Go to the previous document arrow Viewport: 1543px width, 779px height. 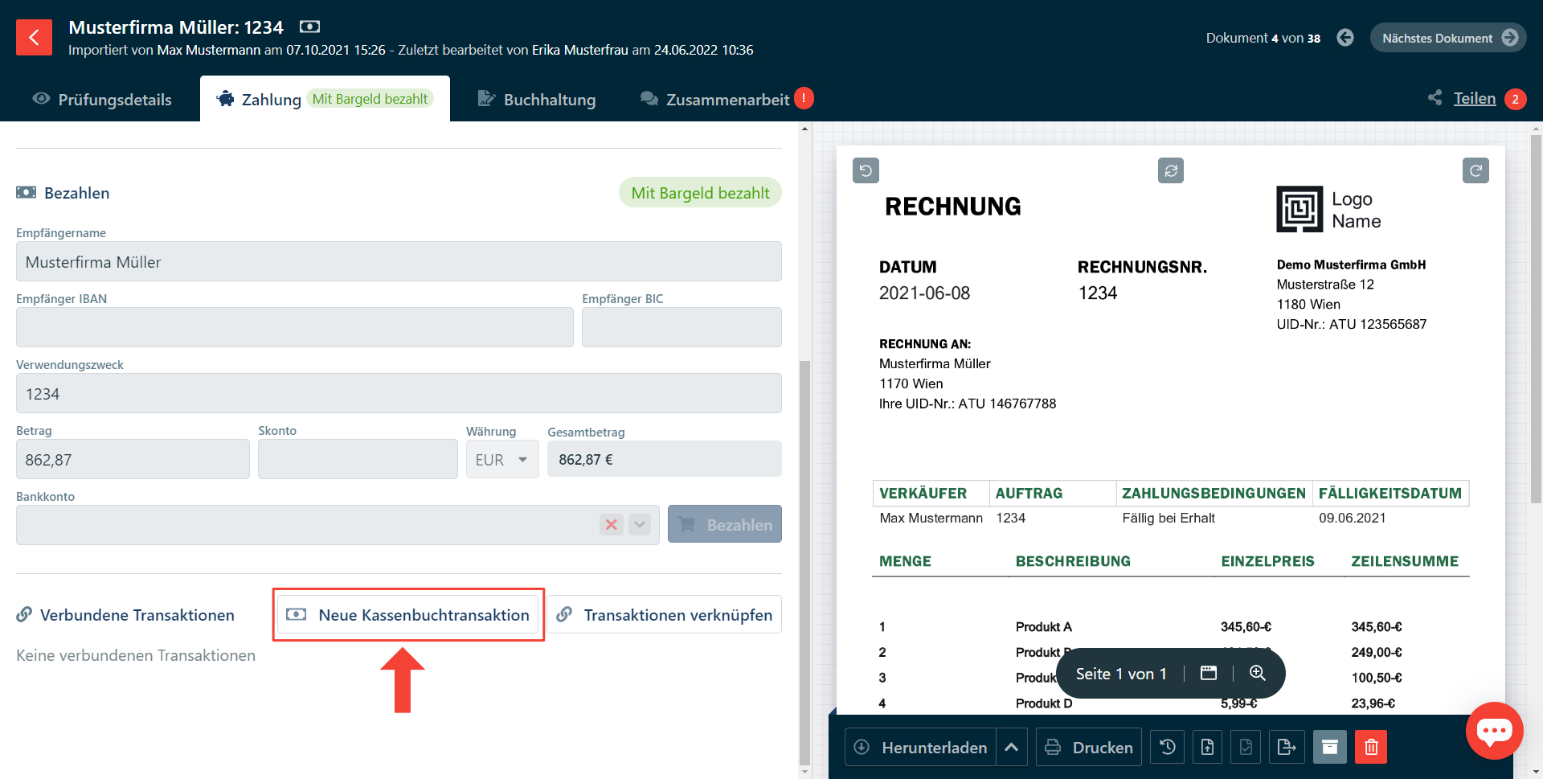click(1345, 38)
